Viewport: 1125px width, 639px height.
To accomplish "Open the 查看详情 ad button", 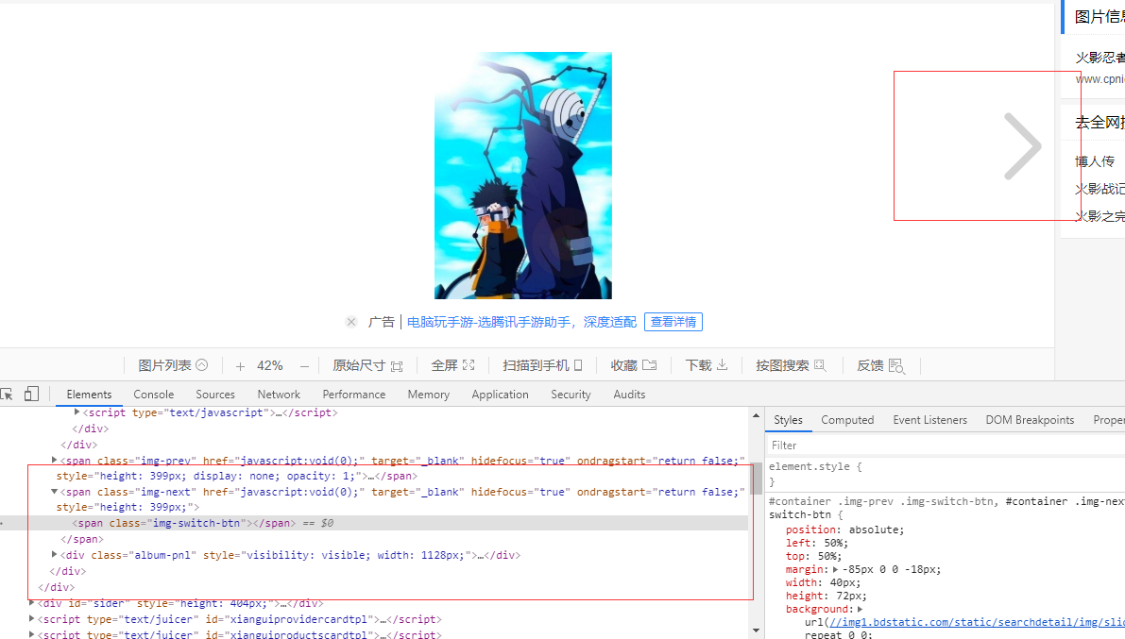I will coord(673,322).
